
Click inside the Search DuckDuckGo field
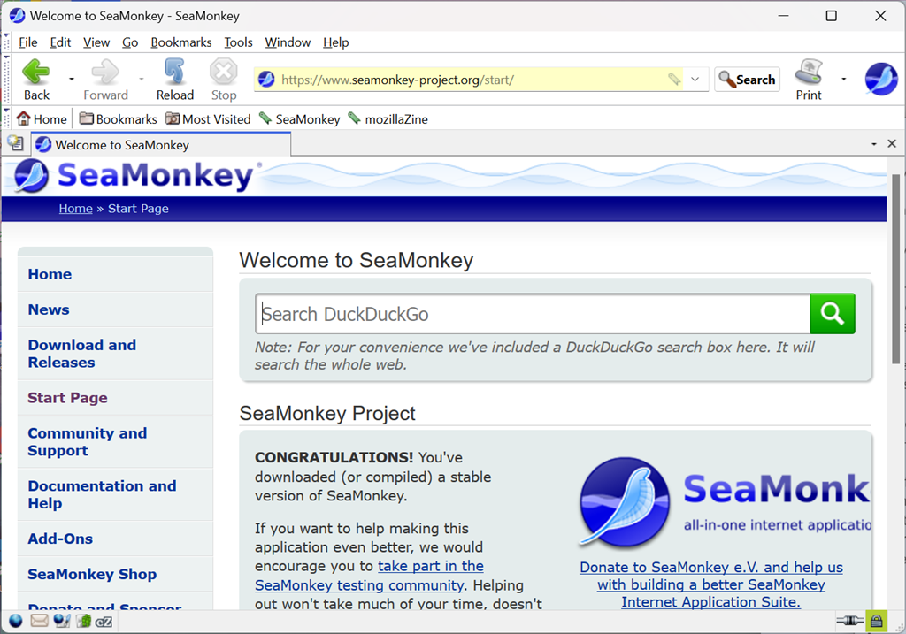(533, 314)
